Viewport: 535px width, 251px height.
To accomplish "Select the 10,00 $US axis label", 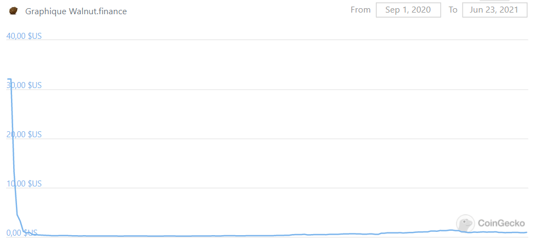I will tap(24, 184).
